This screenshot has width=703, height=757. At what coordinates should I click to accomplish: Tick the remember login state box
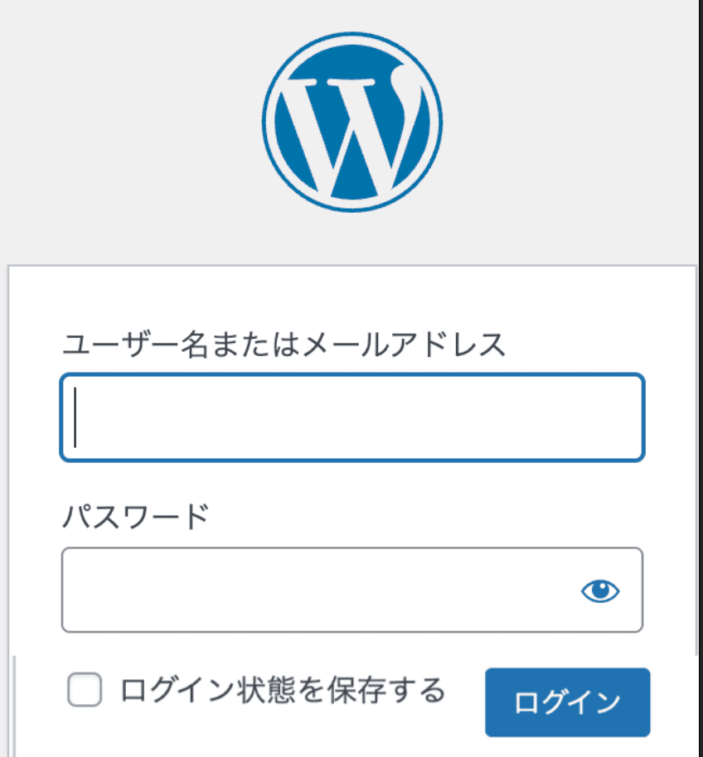[85, 690]
